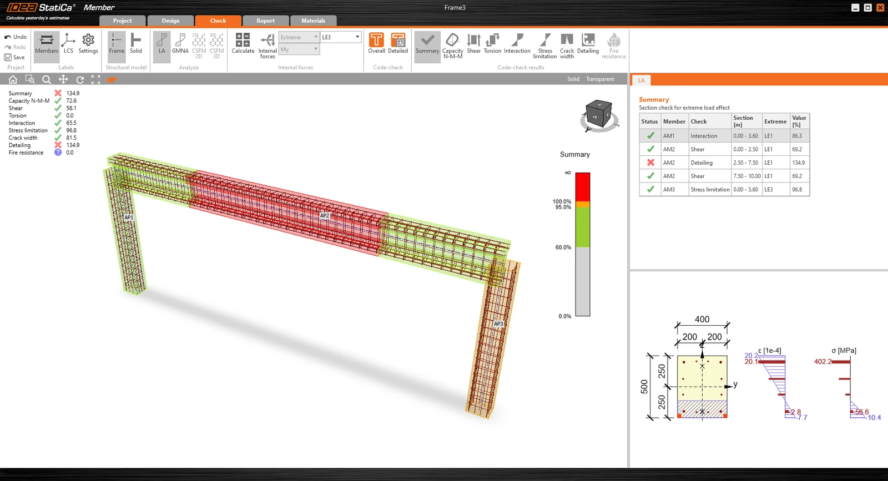Expand the LE3 load effect dropdown
The width and height of the screenshot is (888, 481).
click(x=341, y=37)
